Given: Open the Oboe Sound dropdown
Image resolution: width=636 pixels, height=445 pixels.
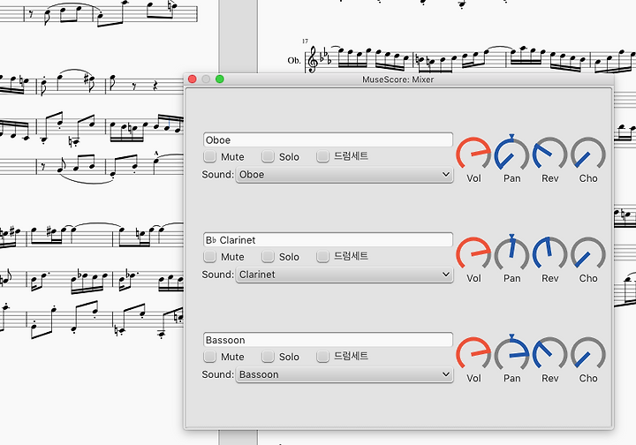Looking at the screenshot, I should (344, 175).
